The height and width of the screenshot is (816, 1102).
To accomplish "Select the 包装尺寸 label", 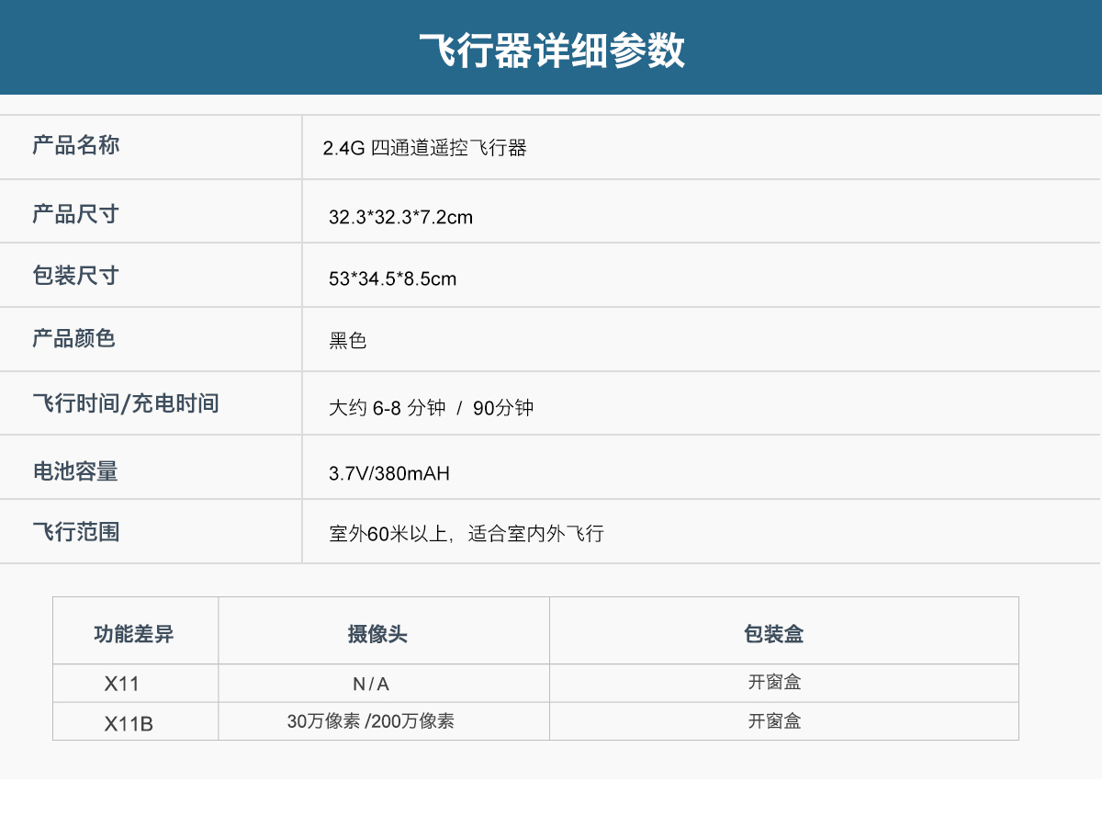I will coord(76,275).
